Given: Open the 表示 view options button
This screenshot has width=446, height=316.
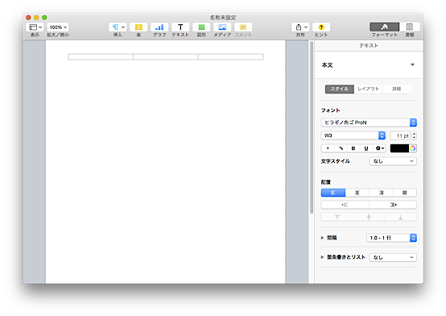Looking at the screenshot, I should click(34, 27).
